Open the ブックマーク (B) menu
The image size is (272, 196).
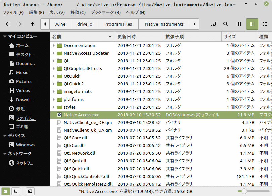click(x=105, y=12)
